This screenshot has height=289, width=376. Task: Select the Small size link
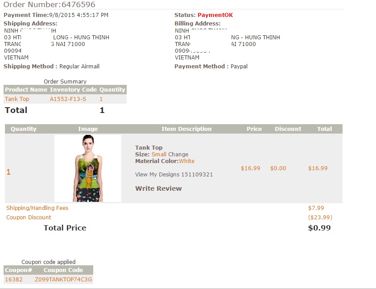tap(159, 155)
